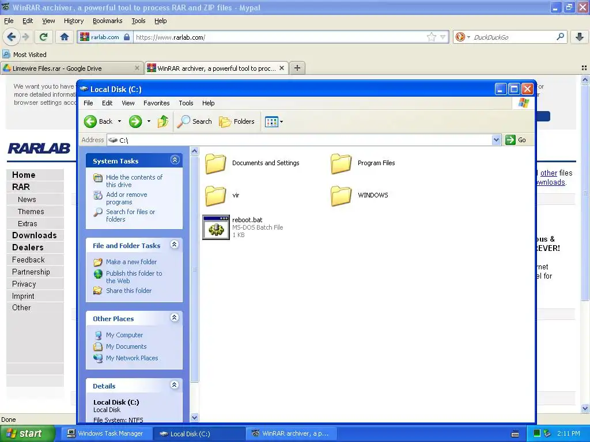Image resolution: width=590 pixels, height=442 pixels.
Task: Click the browser back arrow
Action: point(12,37)
